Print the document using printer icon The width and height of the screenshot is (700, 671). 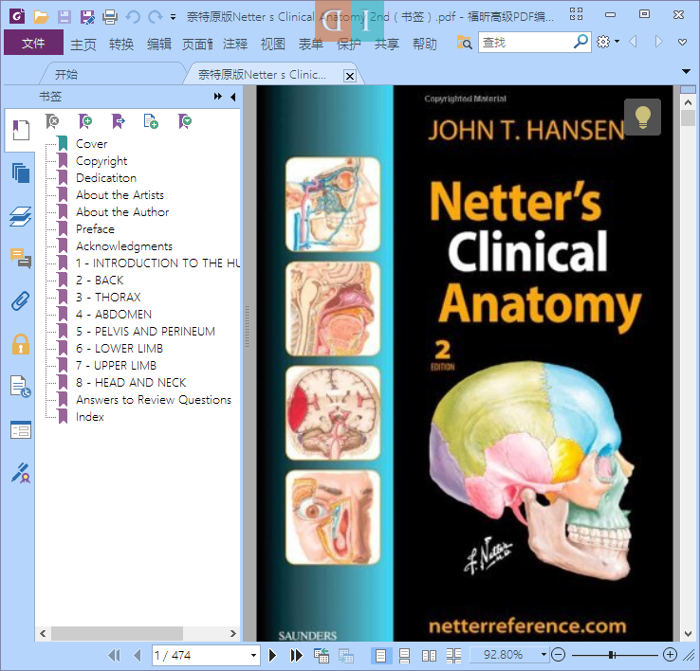110,17
